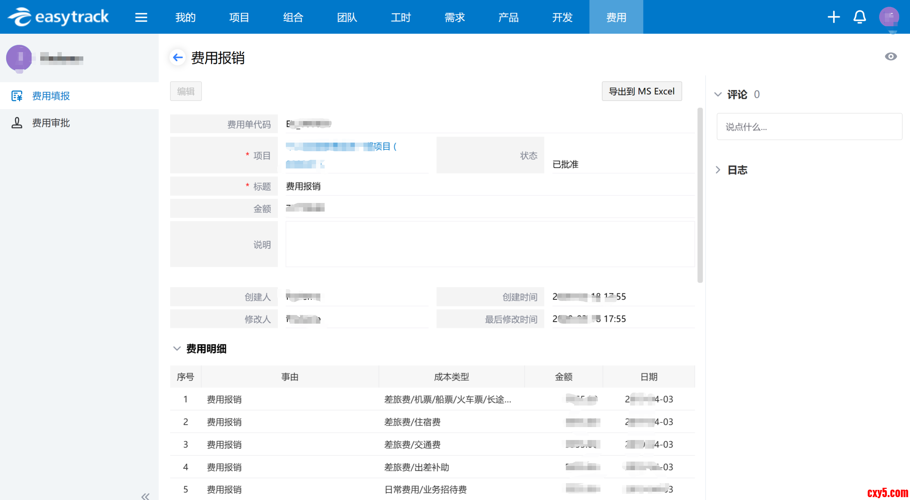Click the easytrack logo

(59, 17)
